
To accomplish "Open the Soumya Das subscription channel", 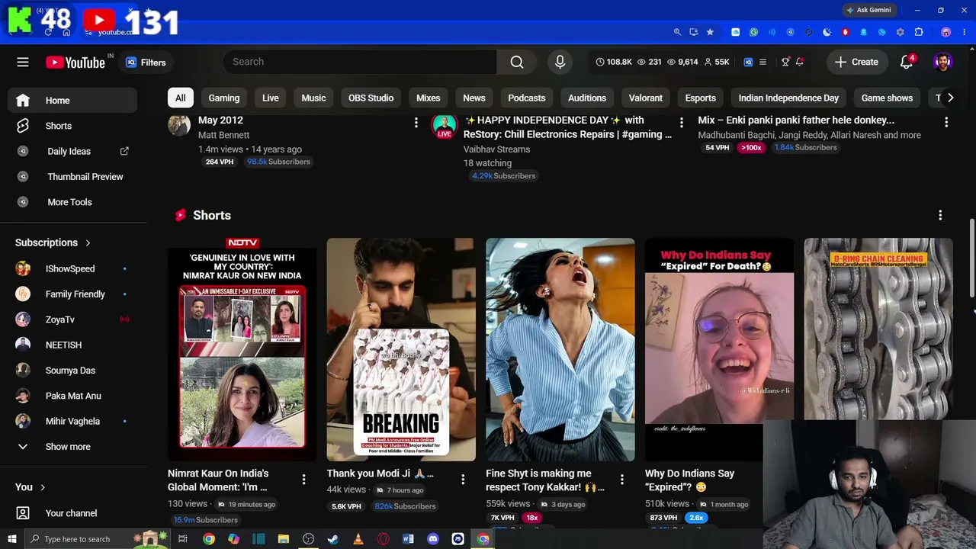I will pos(72,371).
